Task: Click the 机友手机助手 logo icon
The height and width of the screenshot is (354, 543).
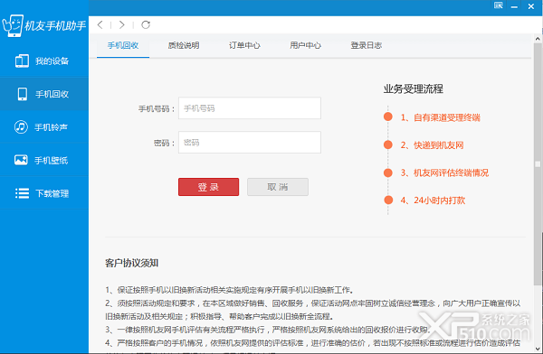Action: pos(13,25)
